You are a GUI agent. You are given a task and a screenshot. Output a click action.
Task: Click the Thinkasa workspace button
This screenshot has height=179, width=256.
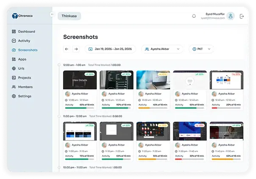(69, 16)
